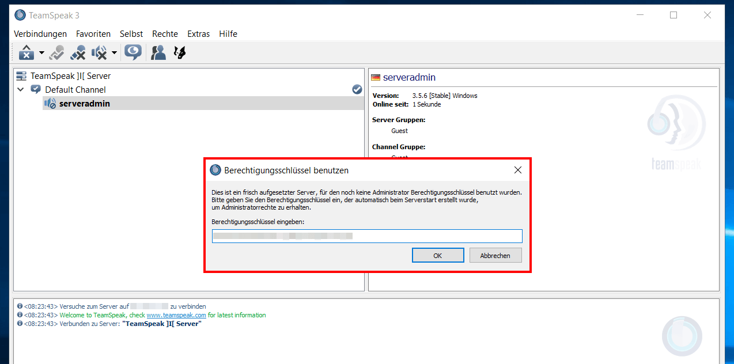Viewport: 734px width, 364px height.
Task: Click the dialog title bar TeamSpeak icon
Action: click(x=215, y=170)
